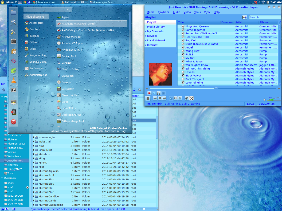The height and width of the screenshot is (211, 282).
Task: Collapse the Devices section in file manager
Action: pyautogui.click(x=2, y=178)
